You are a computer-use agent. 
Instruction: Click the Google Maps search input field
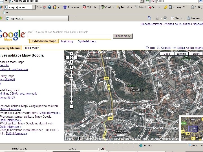coord(70,36)
